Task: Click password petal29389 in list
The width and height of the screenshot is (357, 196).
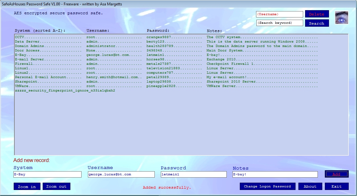Action: tap(158, 77)
